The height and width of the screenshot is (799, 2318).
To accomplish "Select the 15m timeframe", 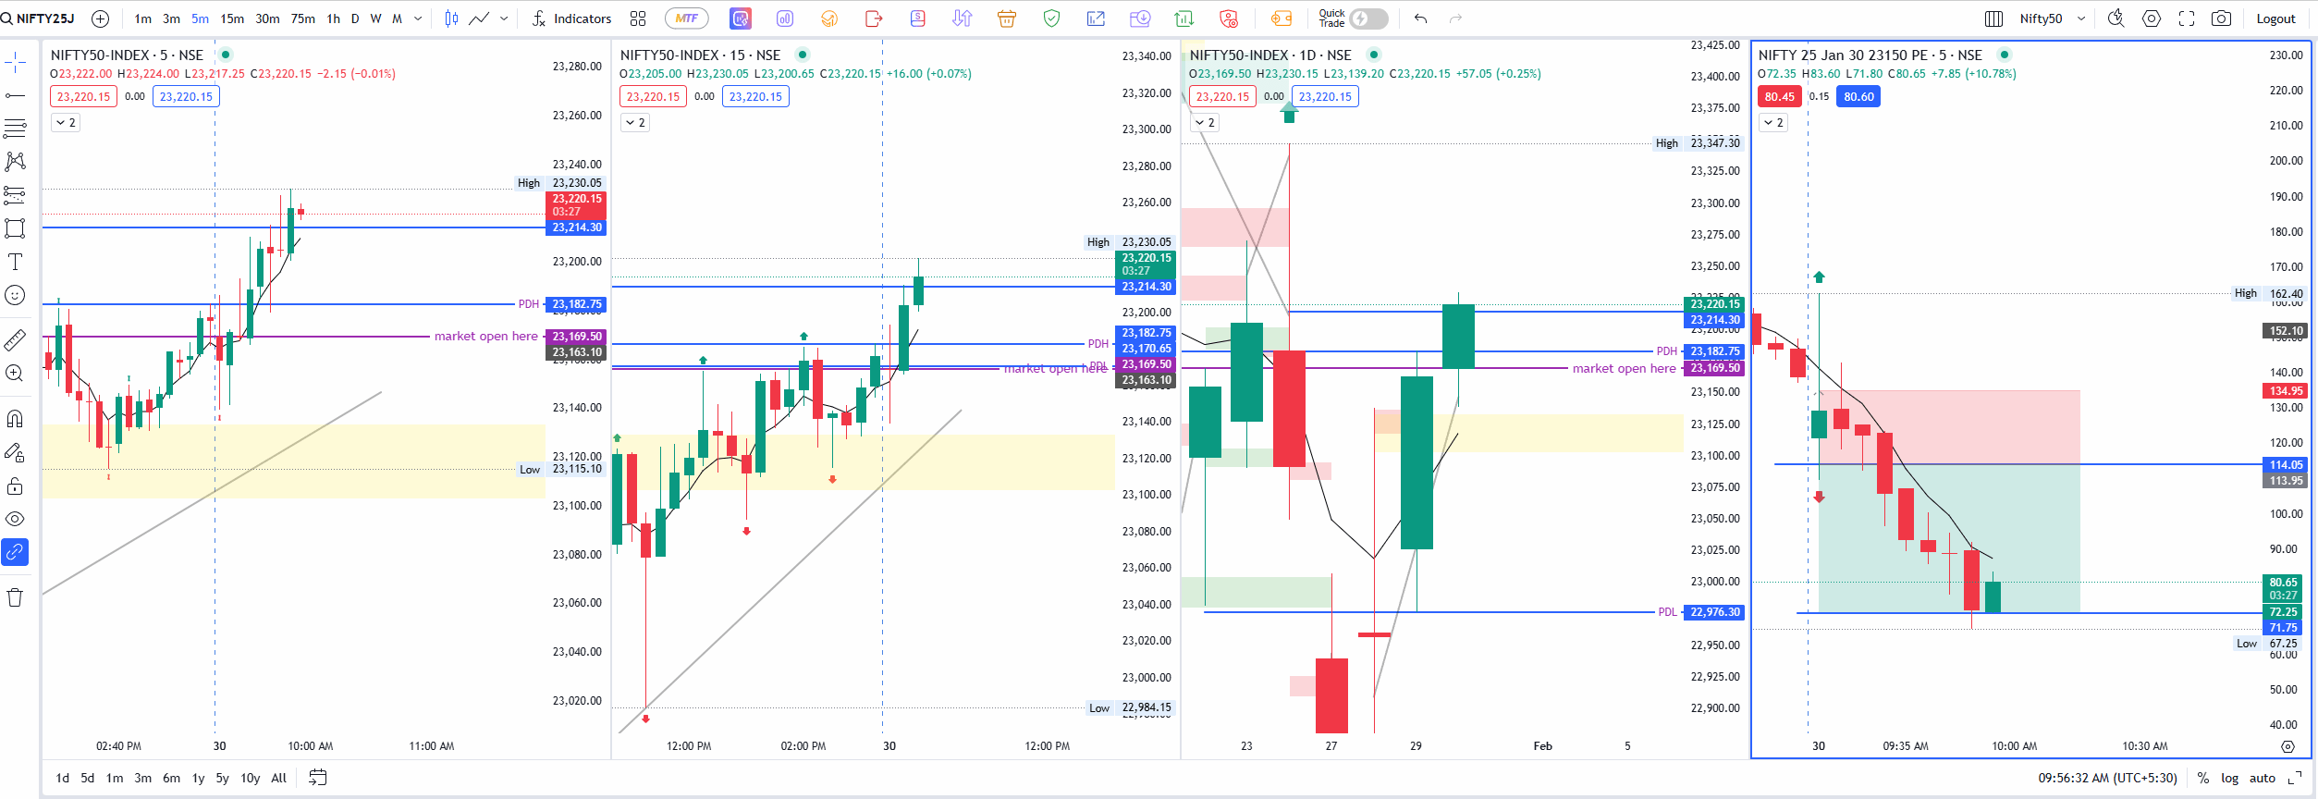I will pyautogui.click(x=232, y=18).
